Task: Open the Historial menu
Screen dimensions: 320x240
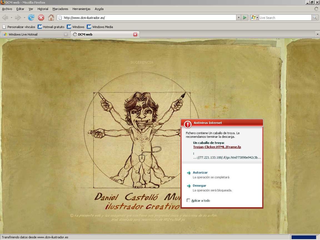Action: pos(43,9)
